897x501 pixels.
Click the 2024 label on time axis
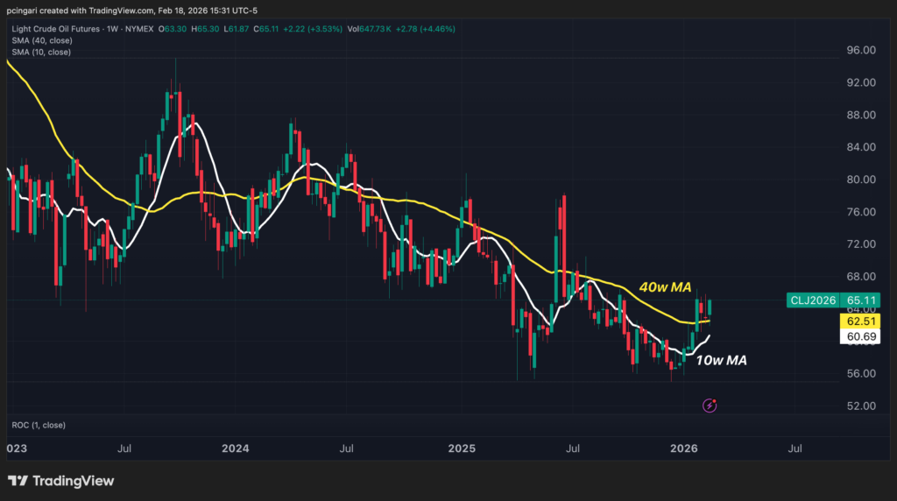click(236, 448)
